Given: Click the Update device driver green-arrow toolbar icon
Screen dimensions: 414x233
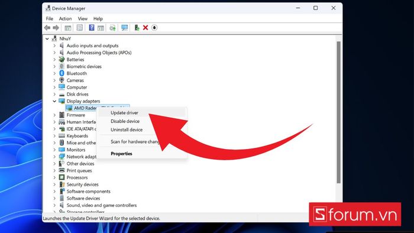Looking at the screenshot, I should (137, 27).
